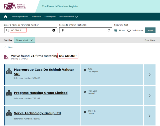This screenshot has width=160, height=126.
Task: Click The Financial Services Register title
Action: point(60,6)
